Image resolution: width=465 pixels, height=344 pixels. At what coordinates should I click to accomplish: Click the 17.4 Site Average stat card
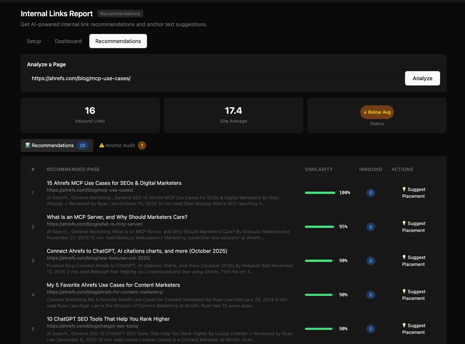233,115
